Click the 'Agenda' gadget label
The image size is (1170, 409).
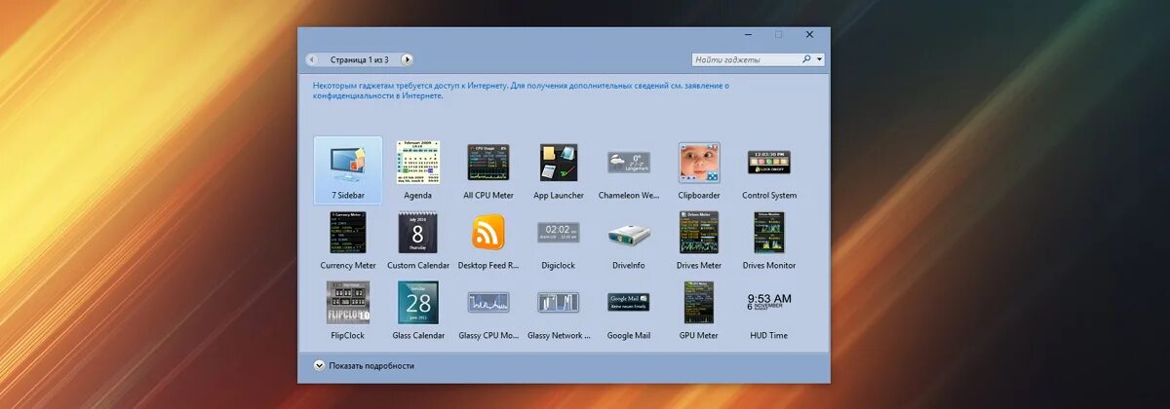(x=418, y=195)
